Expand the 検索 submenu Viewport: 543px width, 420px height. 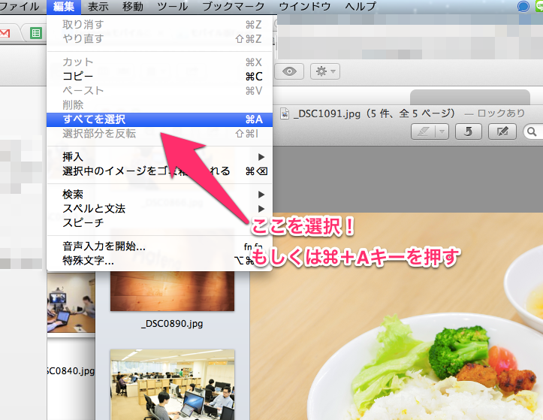pos(160,195)
